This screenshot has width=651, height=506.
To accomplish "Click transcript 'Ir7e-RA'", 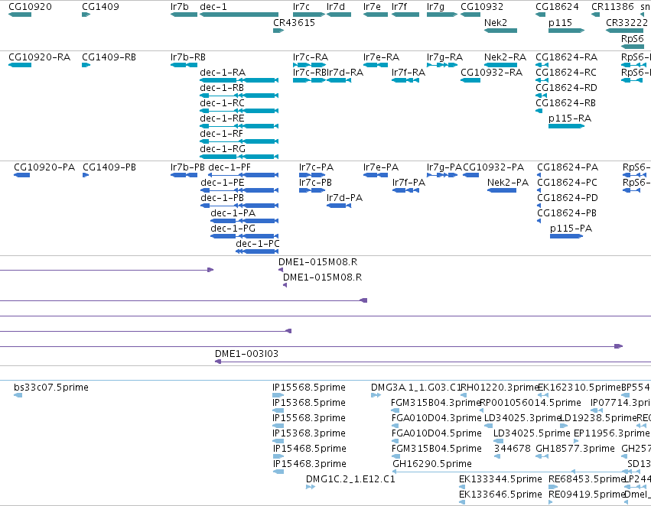I will click(x=381, y=57).
